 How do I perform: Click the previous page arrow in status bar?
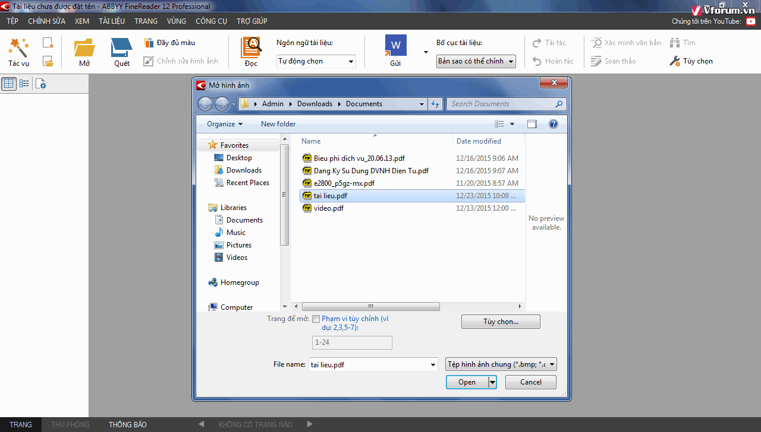[x=202, y=424]
